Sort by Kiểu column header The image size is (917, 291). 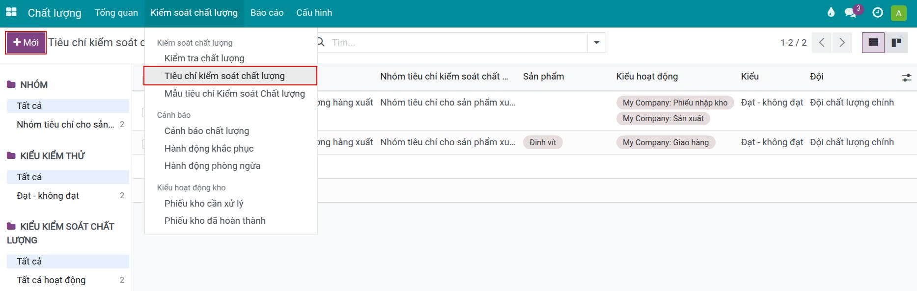pyautogui.click(x=750, y=77)
